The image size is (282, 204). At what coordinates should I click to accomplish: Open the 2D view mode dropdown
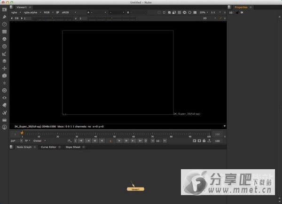click(x=209, y=18)
